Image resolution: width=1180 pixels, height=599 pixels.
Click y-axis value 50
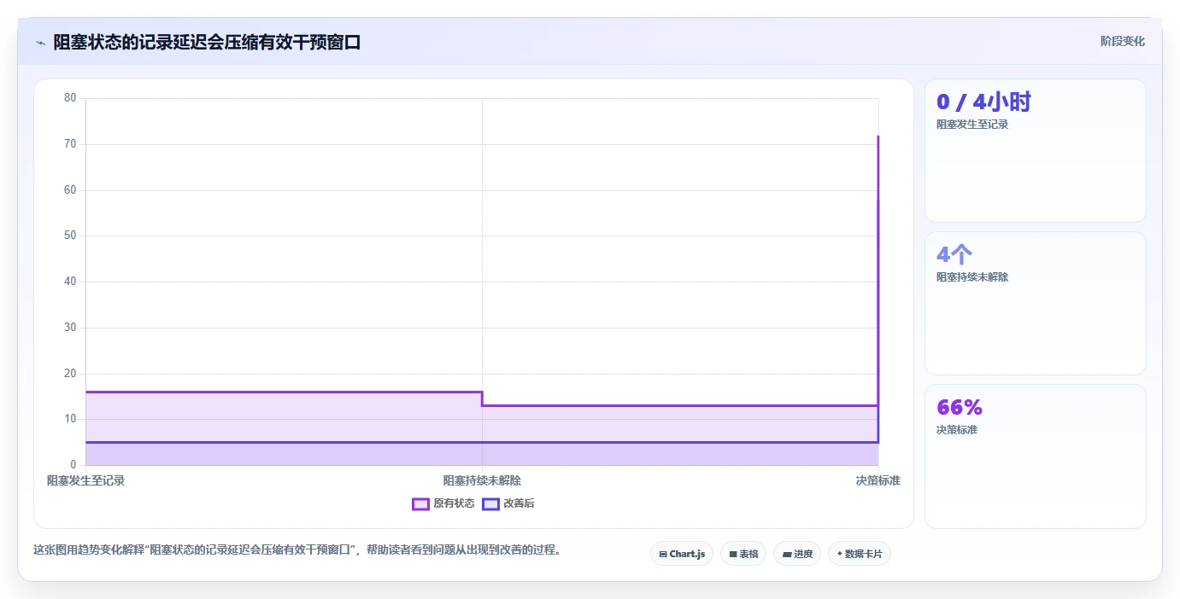(x=70, y=236)
